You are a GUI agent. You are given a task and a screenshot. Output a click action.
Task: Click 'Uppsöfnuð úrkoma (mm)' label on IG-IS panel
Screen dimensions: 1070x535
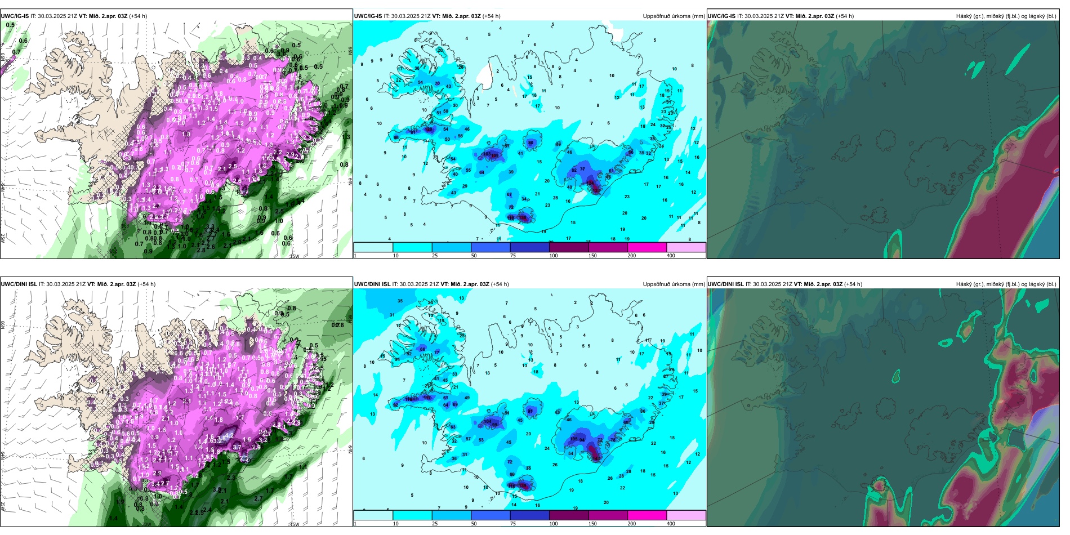674,16
